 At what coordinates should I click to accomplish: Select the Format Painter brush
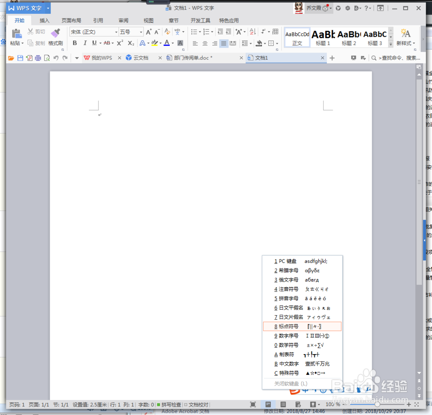[55, 33]
